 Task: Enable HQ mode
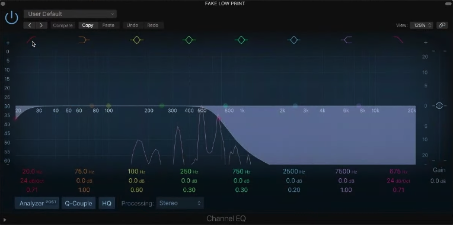click(x=107, y=203)
